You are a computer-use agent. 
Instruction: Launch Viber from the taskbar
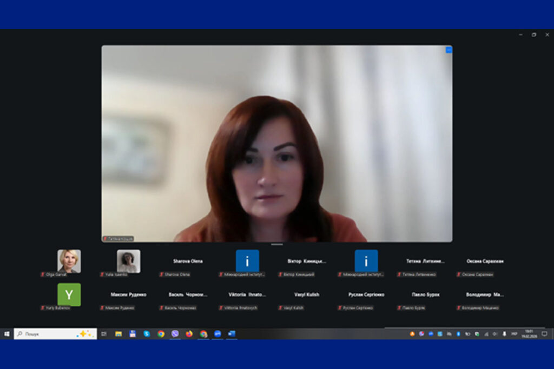(x=175, y=334)
